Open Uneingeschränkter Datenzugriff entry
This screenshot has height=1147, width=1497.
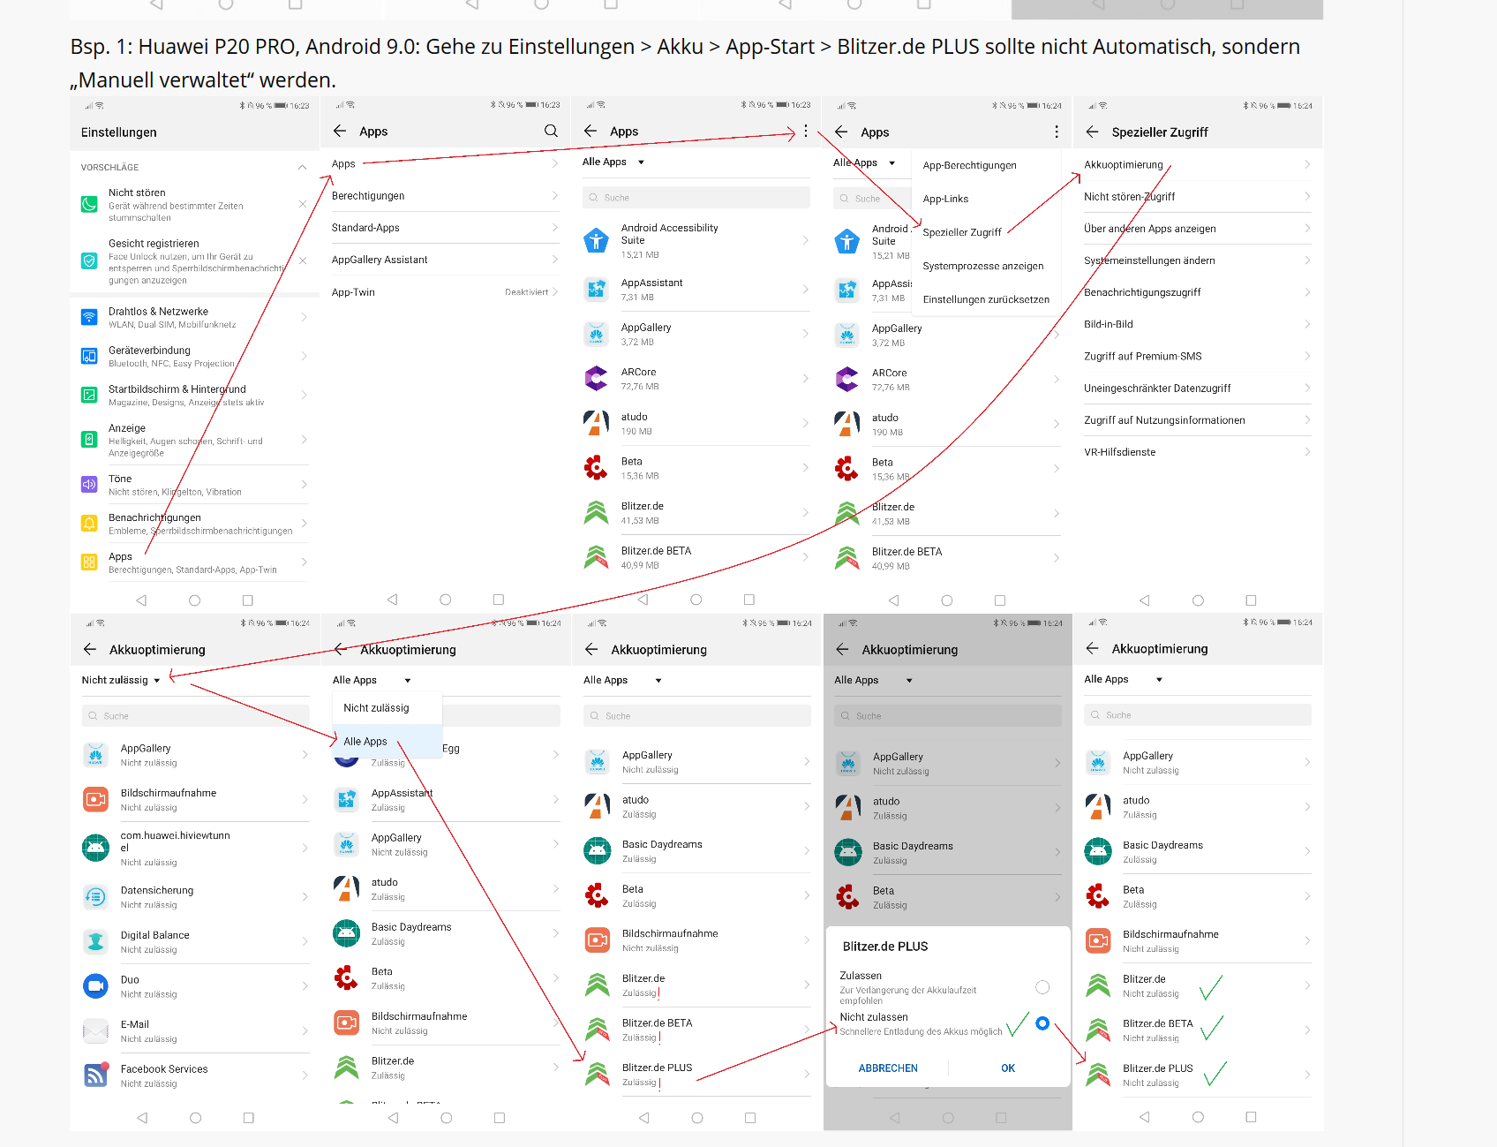[1198, 388]
